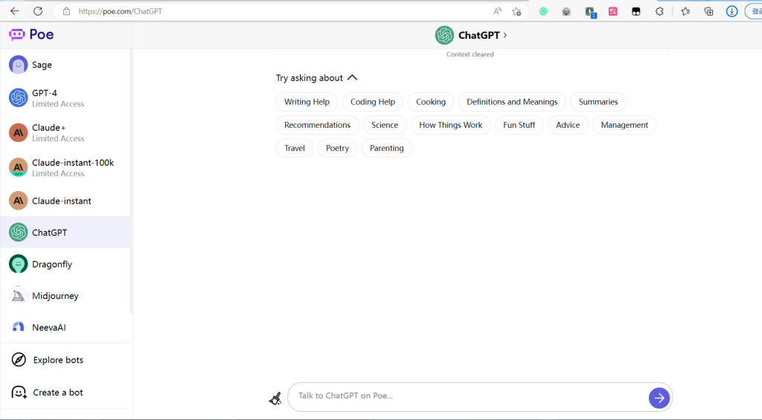762x420 pixels.
Task: Open the browser downloads icon
Action: pos(732,11)
